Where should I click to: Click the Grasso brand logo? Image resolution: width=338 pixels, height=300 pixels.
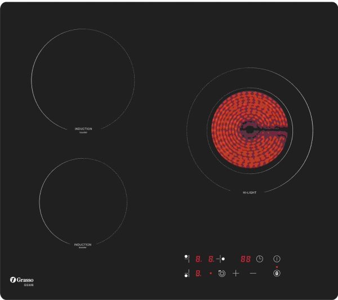tap(21, 280)
